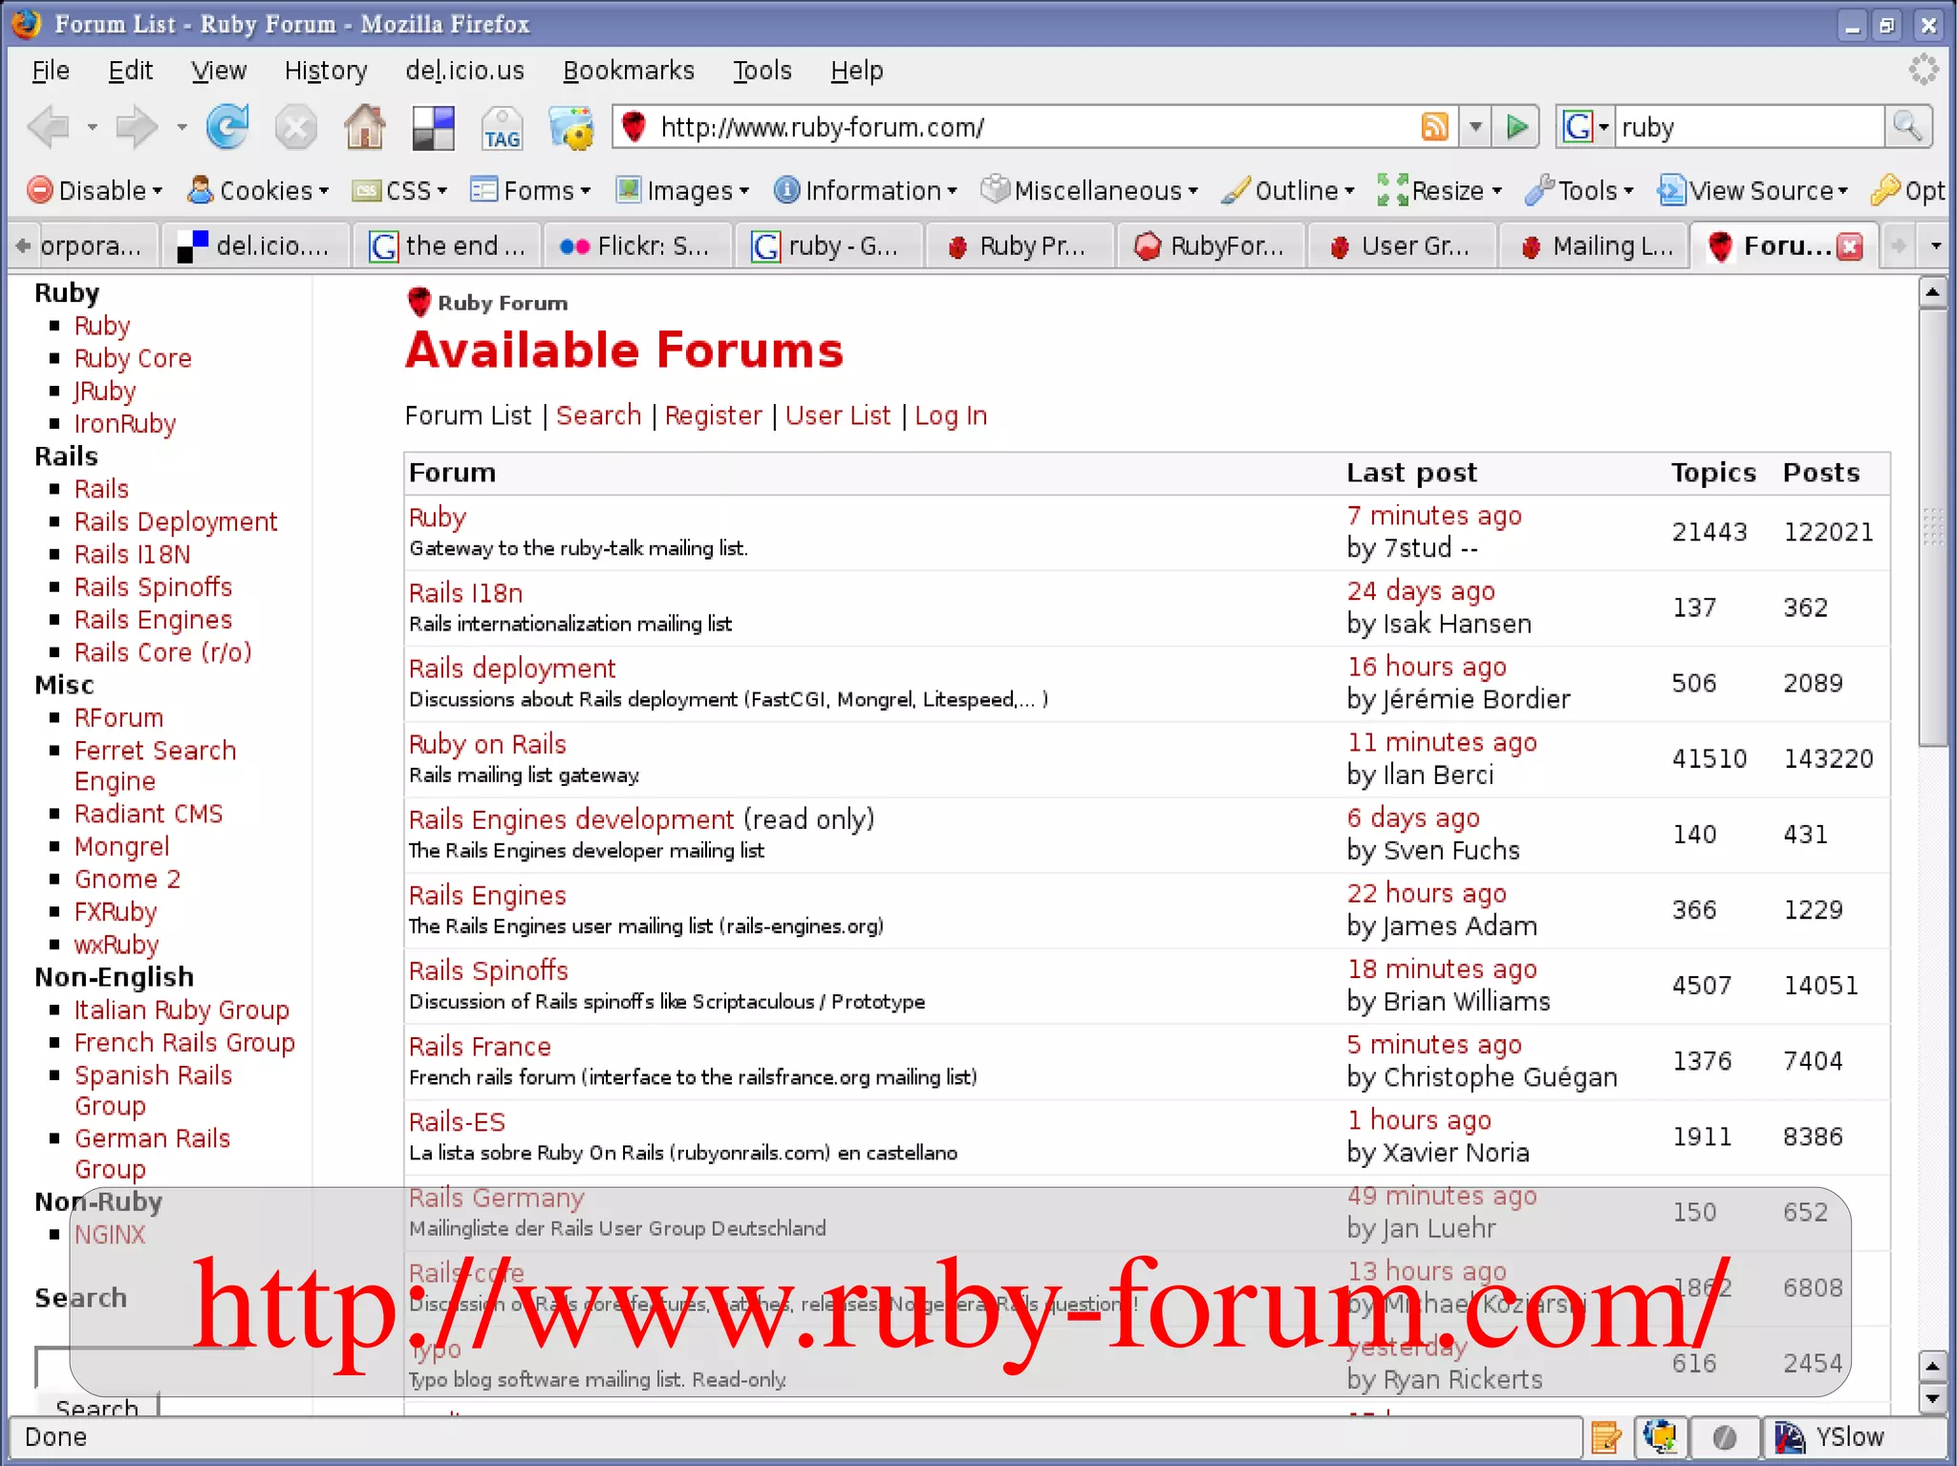Close the Forum tab
This screenshot has width=1957, height=1466.
pos(1851,246)
